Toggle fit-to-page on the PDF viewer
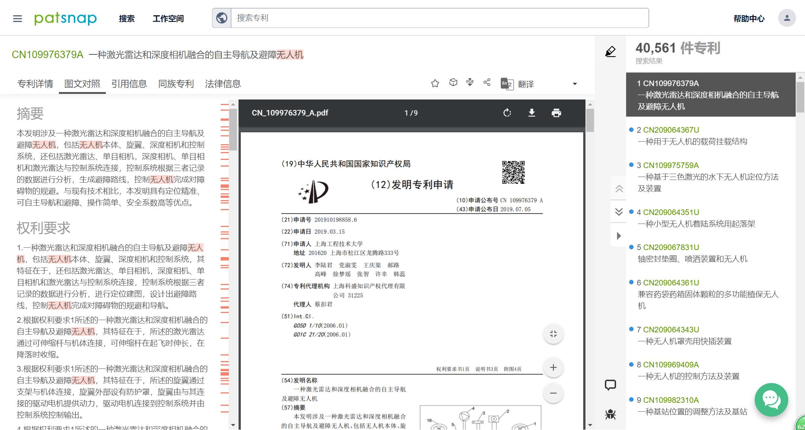 coord(553,334)
